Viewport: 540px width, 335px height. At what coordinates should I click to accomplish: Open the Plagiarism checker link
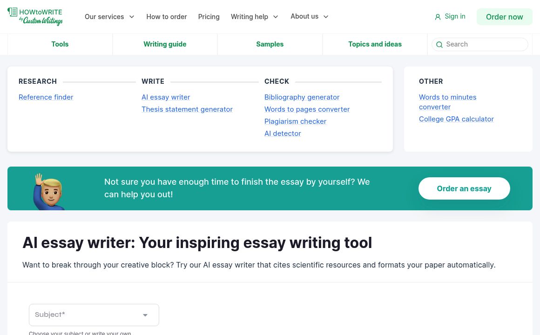(x=295, y=121)
